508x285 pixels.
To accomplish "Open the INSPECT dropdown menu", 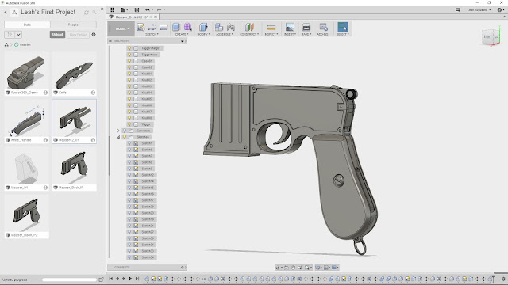I will tap(271, 34).
